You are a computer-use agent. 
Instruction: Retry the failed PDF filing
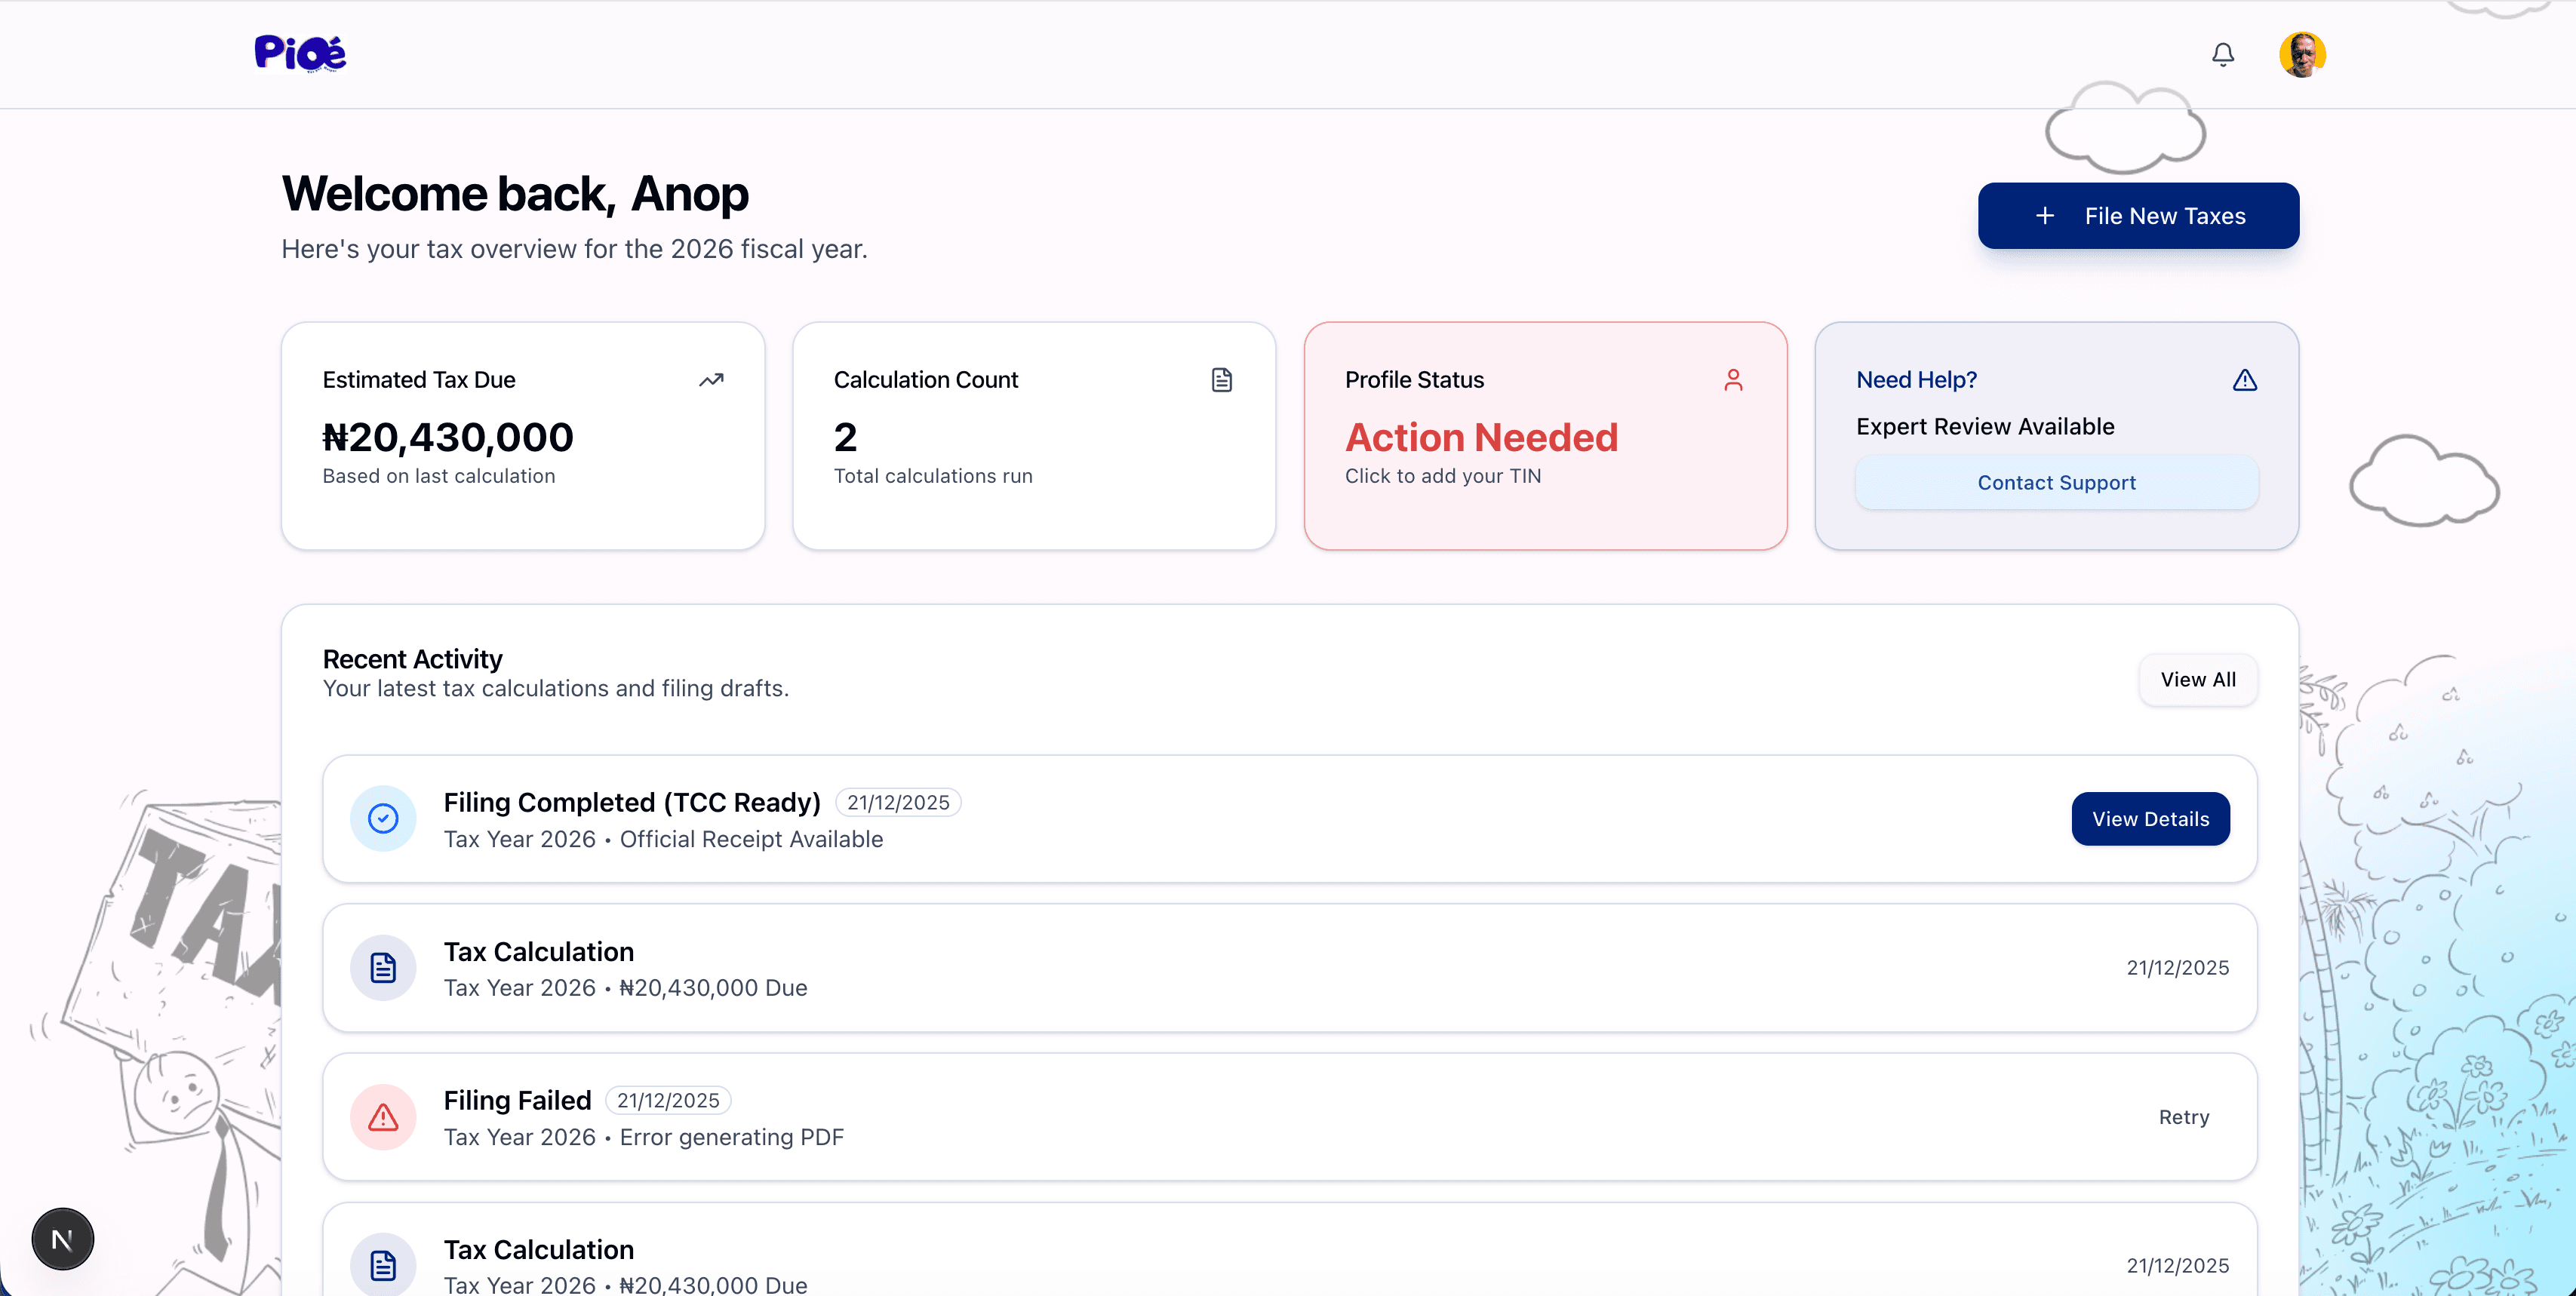point(2184,1117)
